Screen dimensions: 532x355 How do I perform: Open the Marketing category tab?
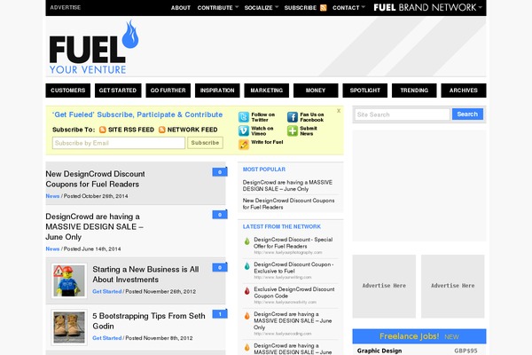point(266,91)
